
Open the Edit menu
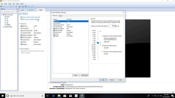(x=6, y=4)
